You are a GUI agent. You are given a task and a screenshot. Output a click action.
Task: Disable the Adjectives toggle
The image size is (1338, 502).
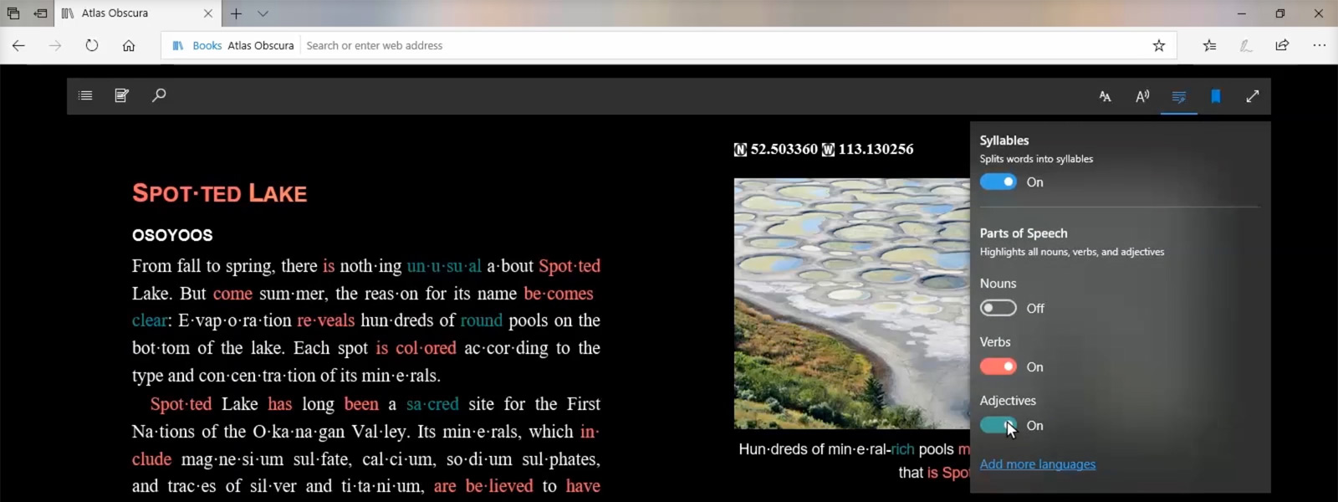click(998, 425)
